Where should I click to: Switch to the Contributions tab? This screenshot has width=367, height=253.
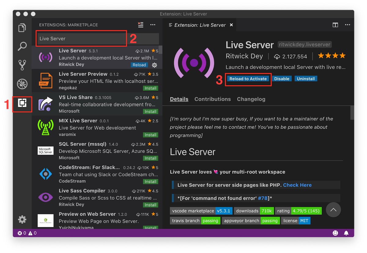click(x=213, y=99)
